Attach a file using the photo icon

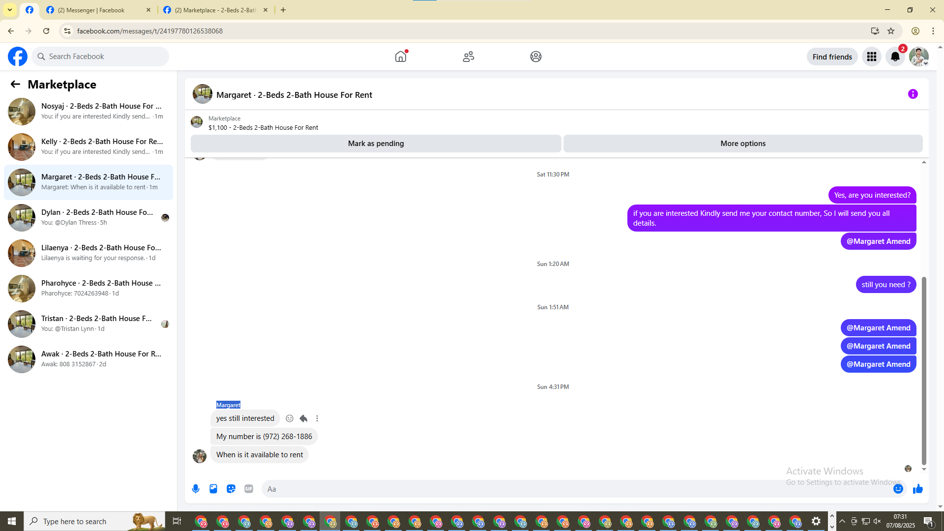click(x=213, y=489)
